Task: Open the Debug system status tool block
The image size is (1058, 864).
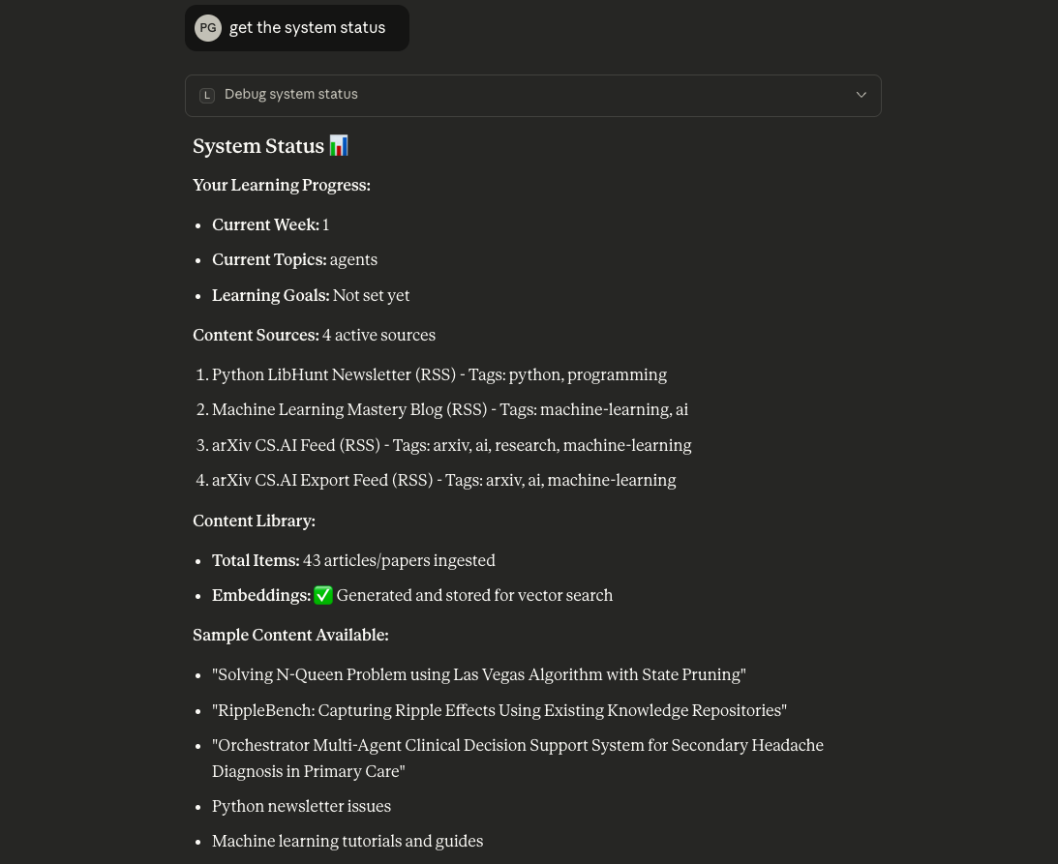Action: pyautogui.click(x=291, y=95)
